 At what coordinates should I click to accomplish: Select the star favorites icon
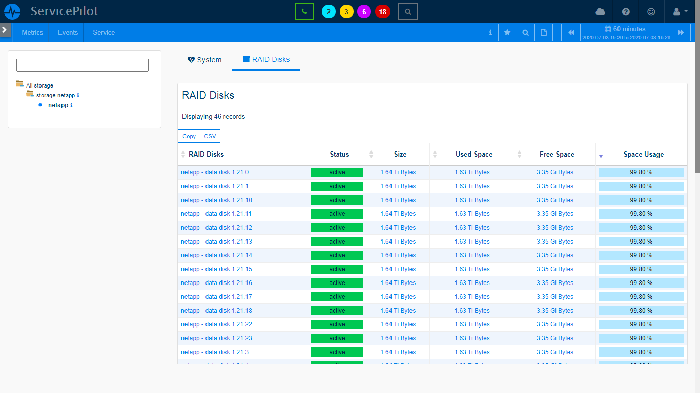(x=508, y=32)
